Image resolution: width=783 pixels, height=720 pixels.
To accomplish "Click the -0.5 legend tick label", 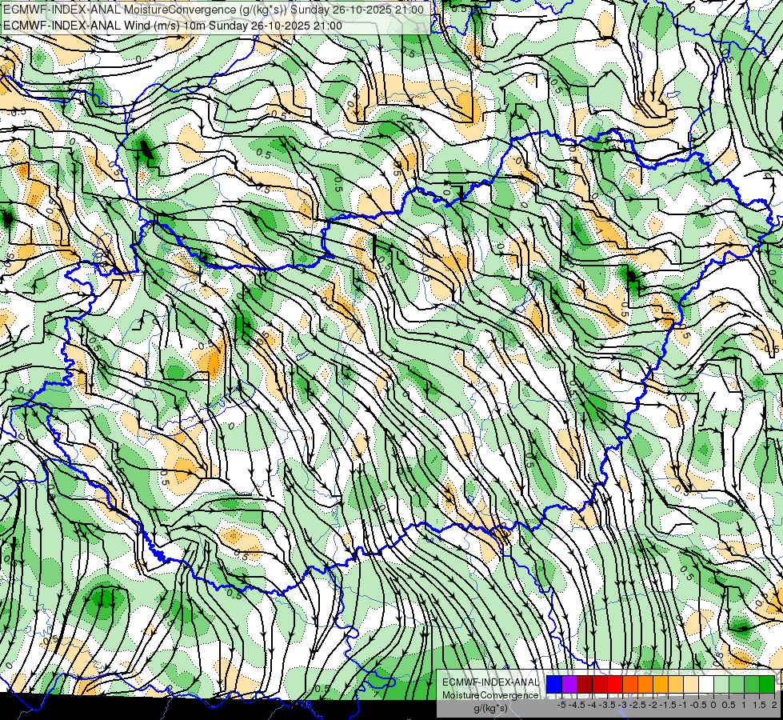I will point(698,705).
